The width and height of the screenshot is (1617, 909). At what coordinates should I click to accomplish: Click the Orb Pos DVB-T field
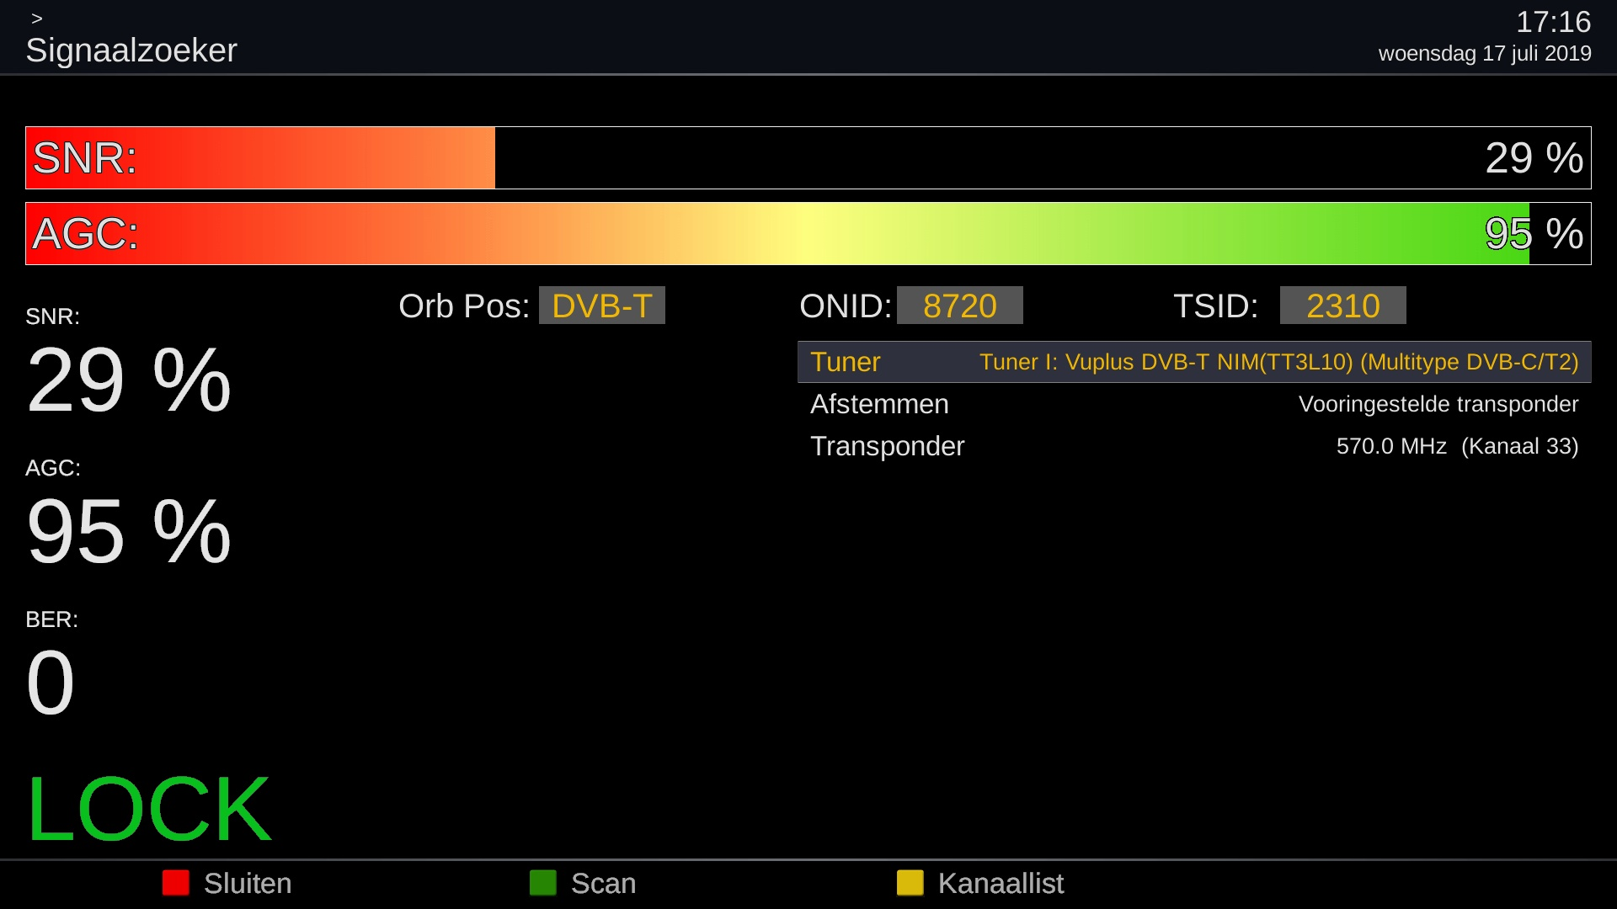[x=601, y=306]
